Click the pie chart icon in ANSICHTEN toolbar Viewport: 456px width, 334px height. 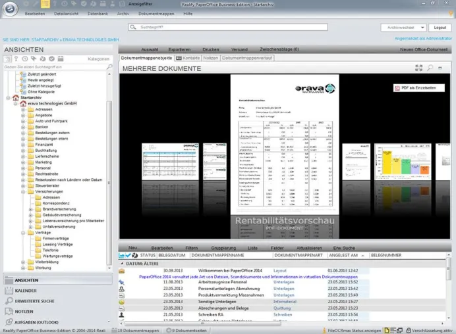43,59
